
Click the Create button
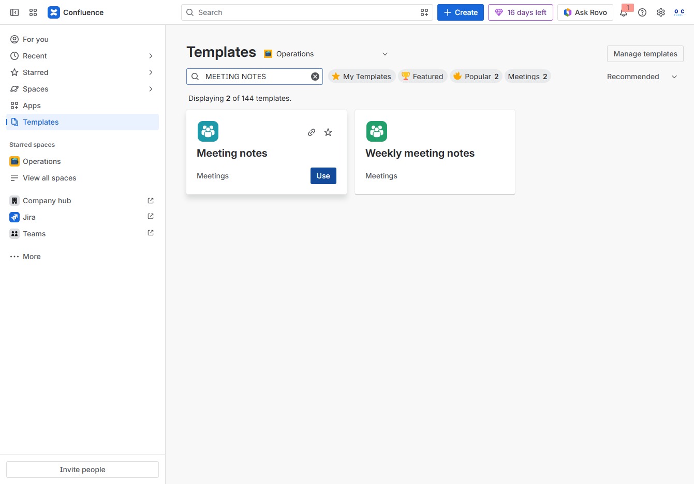click(x=461, y=12)
